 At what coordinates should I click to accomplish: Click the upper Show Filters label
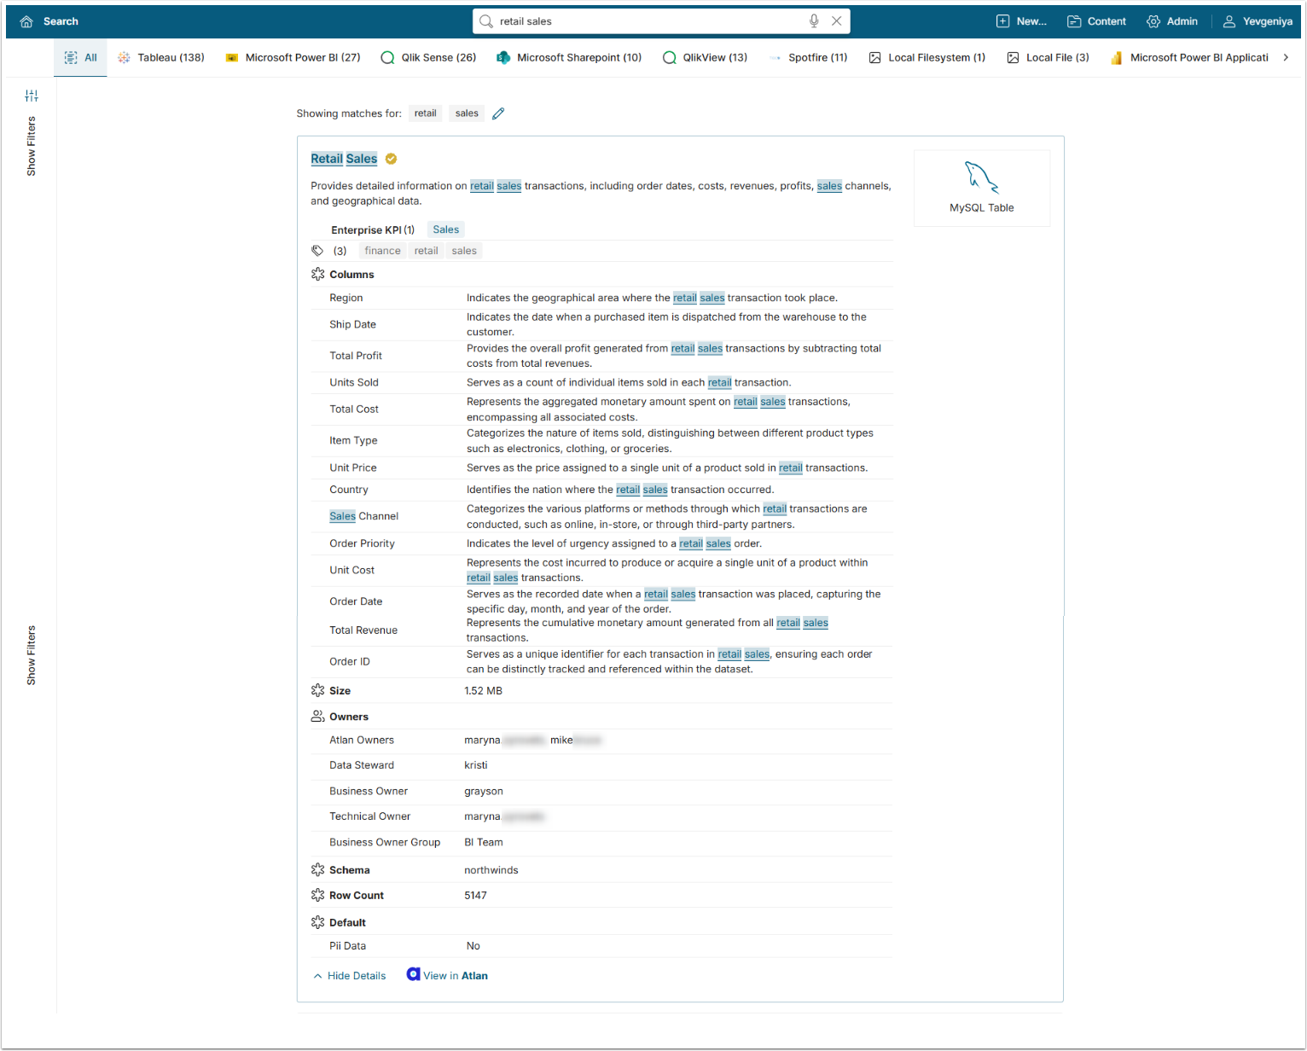pos(32,146)
